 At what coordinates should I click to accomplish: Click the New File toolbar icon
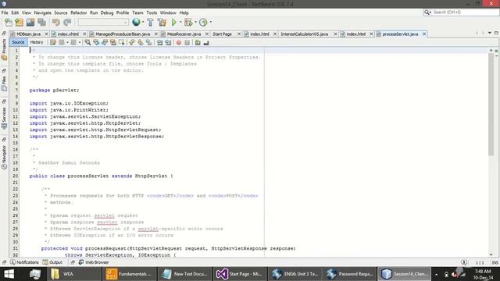9,23
